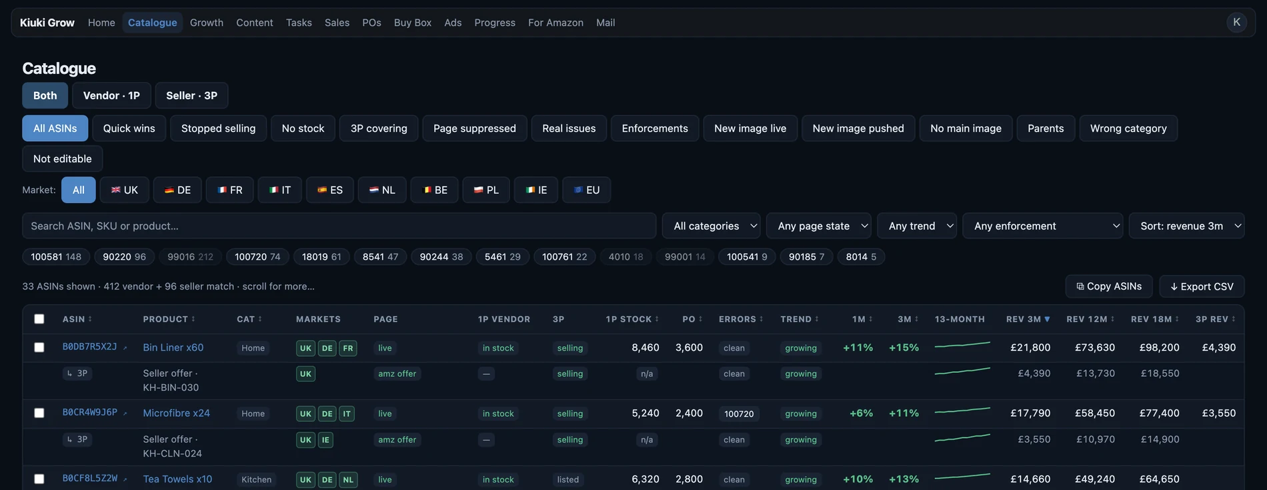Tick the select-all checkbox in table header

[39, 319]
